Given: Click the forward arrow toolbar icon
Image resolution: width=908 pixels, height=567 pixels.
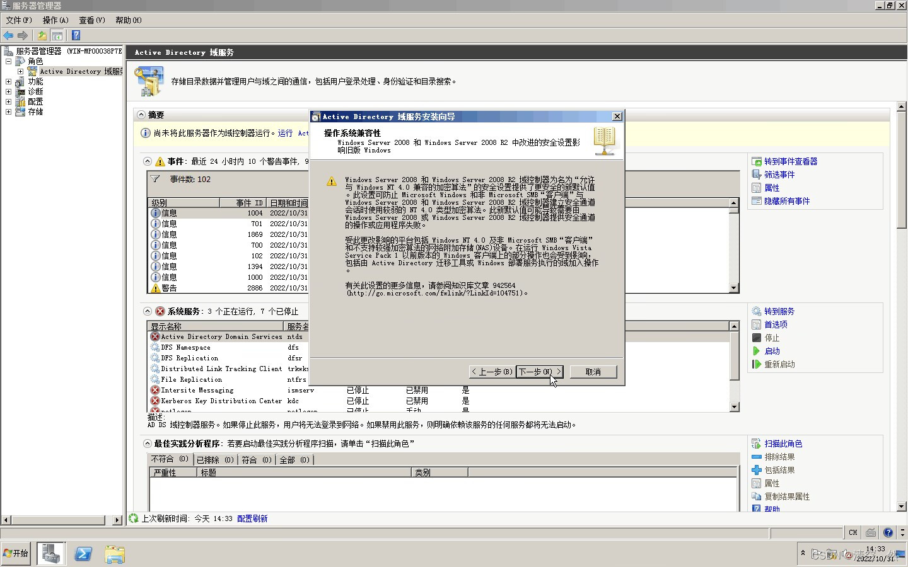Looking at the screenshot, I should point(23,35).
